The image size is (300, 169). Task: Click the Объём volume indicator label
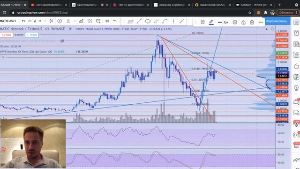click(x=10, y=46)
